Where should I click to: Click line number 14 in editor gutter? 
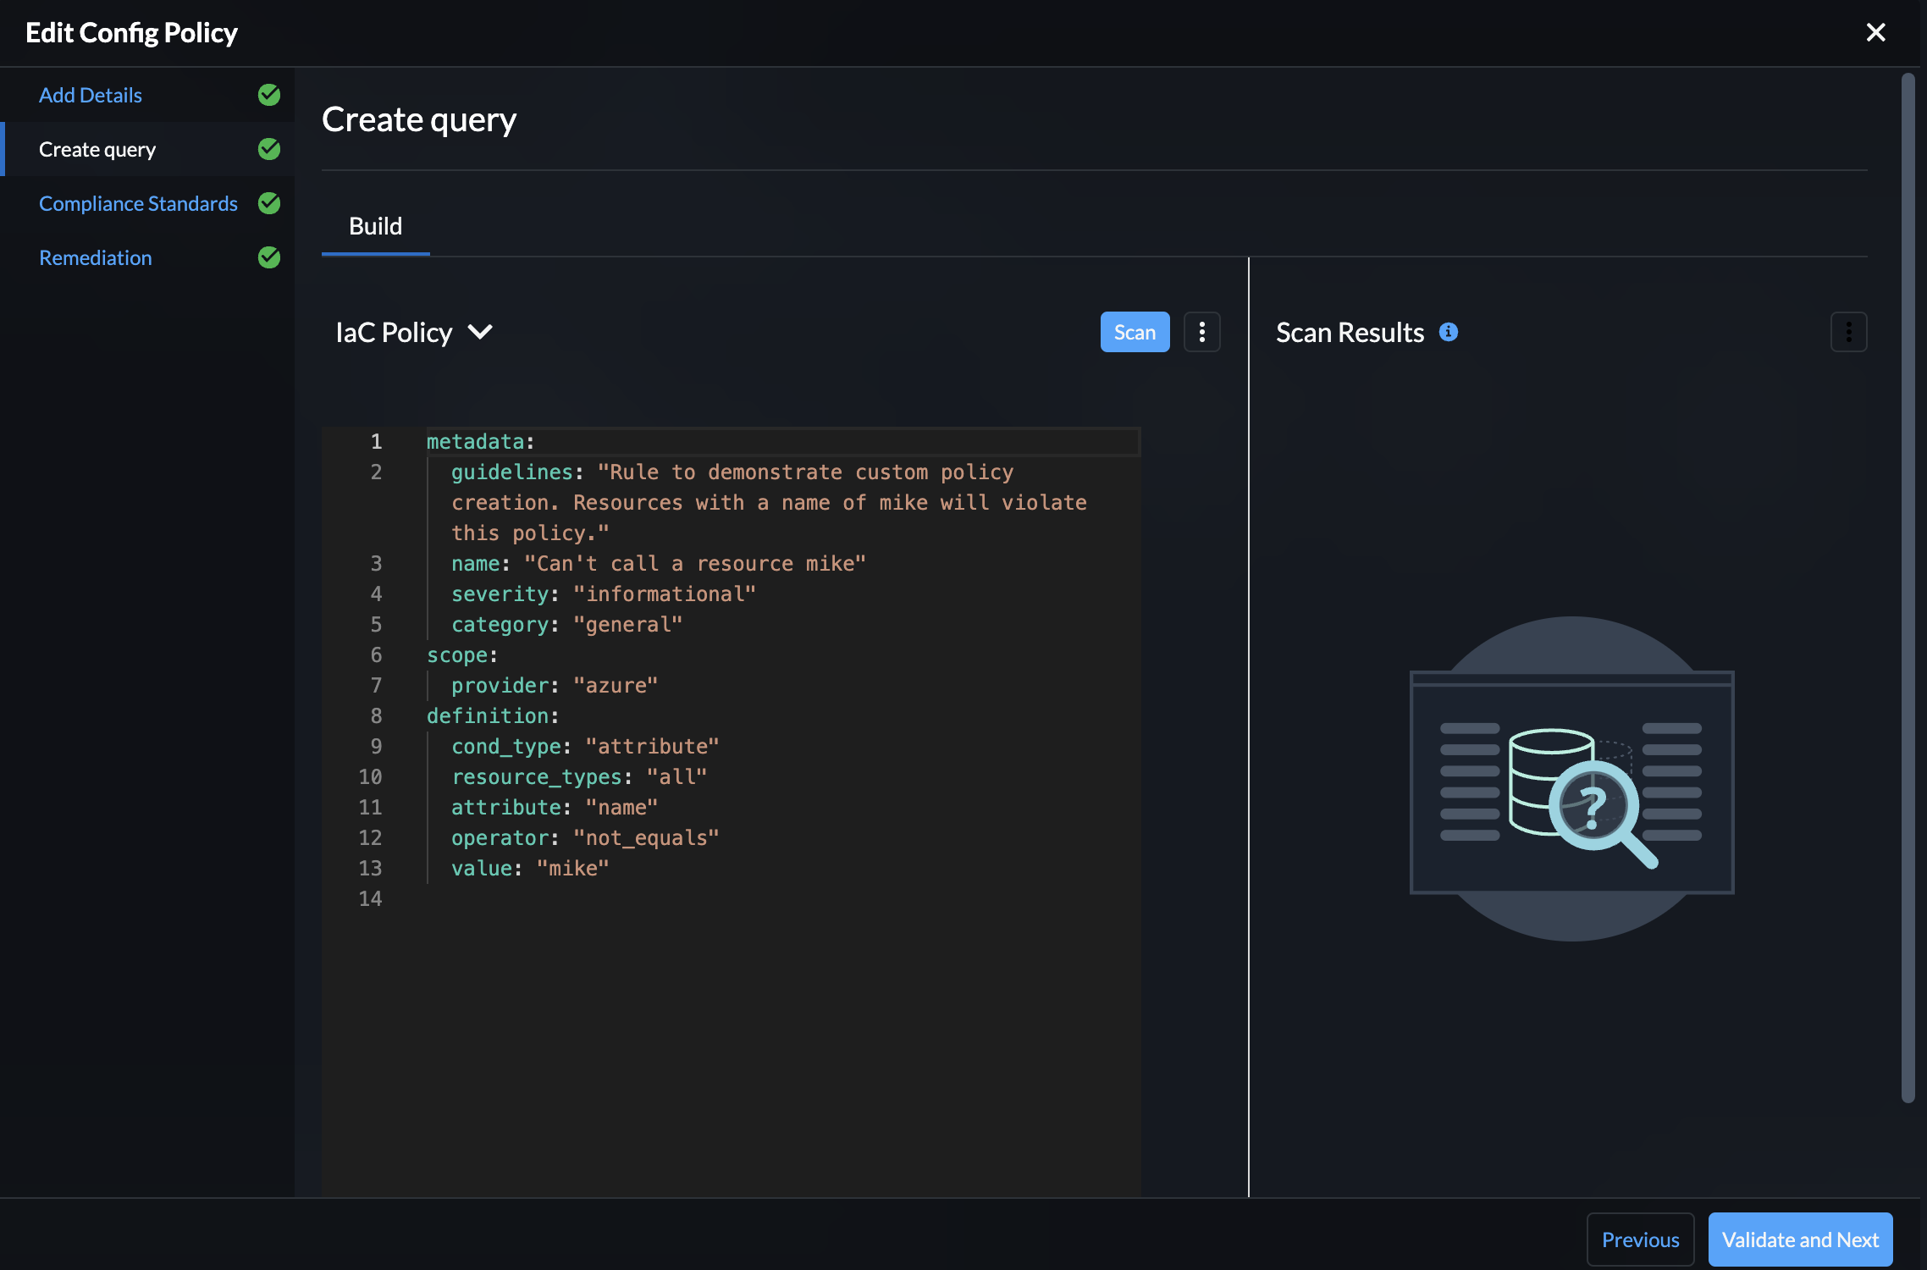pyautogui.click(x=370, y=899)
